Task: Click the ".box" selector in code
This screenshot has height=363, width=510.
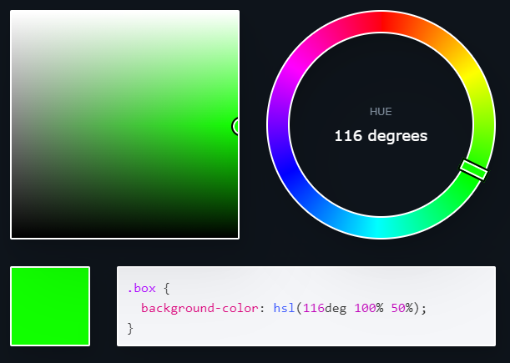Action: click(142, 288)
